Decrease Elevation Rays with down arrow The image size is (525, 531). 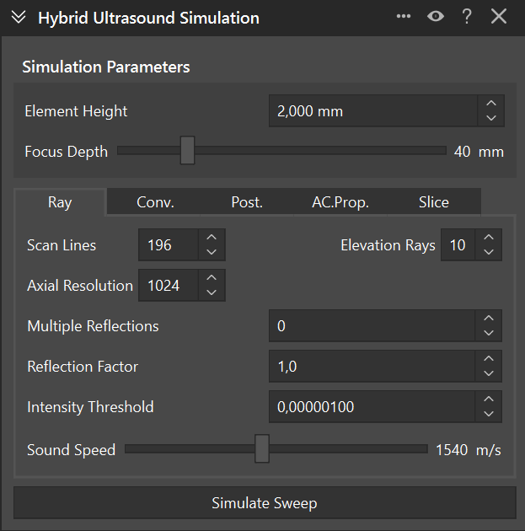pyautogui.click(x=489, y=252)
